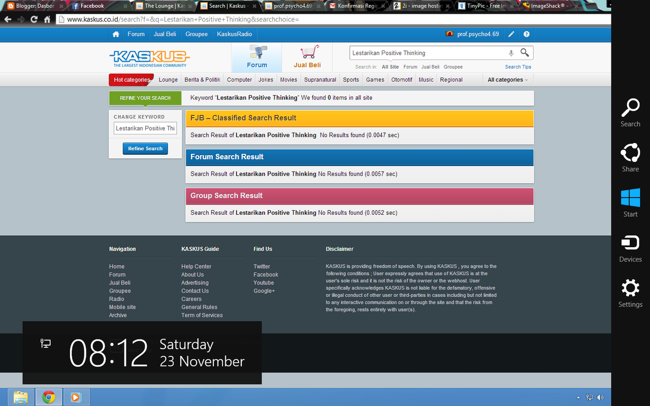This screenshot has height=406, width=650.
Task: Click the user avatar icon next to prof.psycho4.69
Action: (449, 34)
